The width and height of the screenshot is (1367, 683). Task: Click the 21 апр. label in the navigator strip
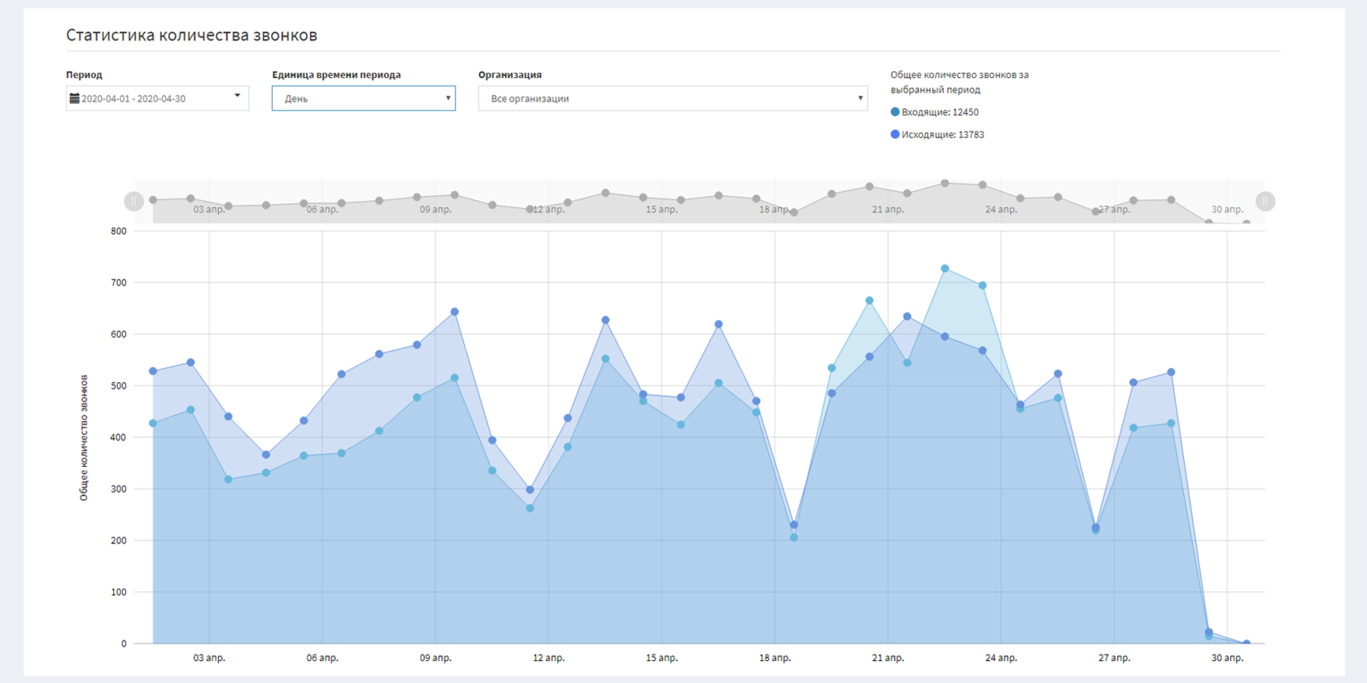pyautogui.click(x=888, y=210)
